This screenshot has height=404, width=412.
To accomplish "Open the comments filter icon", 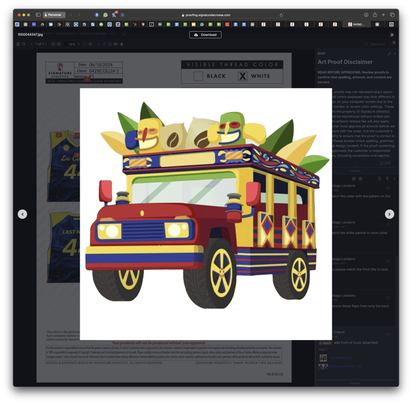I will [387, 178].
